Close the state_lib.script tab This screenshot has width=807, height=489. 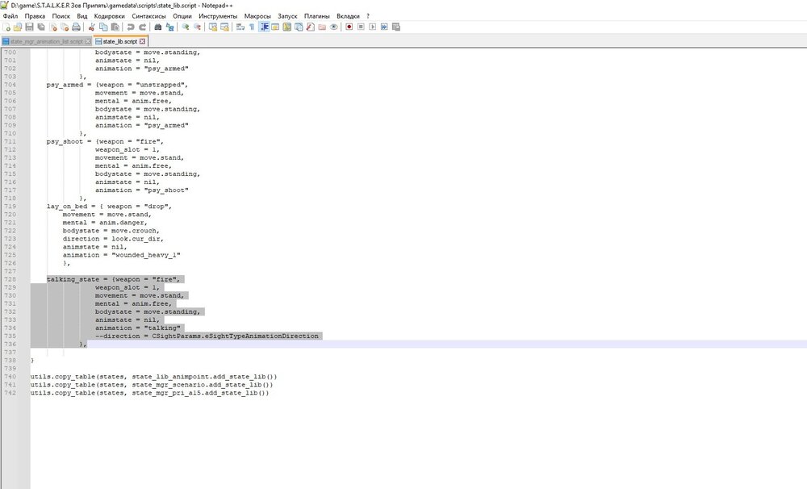point(143,40)
